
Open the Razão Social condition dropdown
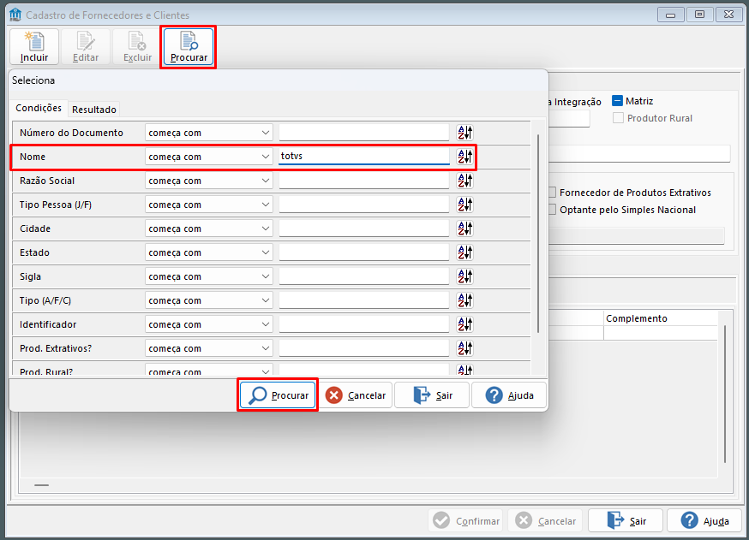[x=209, y=181]
